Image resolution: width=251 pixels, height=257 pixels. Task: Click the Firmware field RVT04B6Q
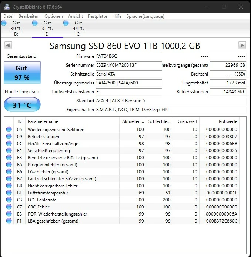[128, 56]
